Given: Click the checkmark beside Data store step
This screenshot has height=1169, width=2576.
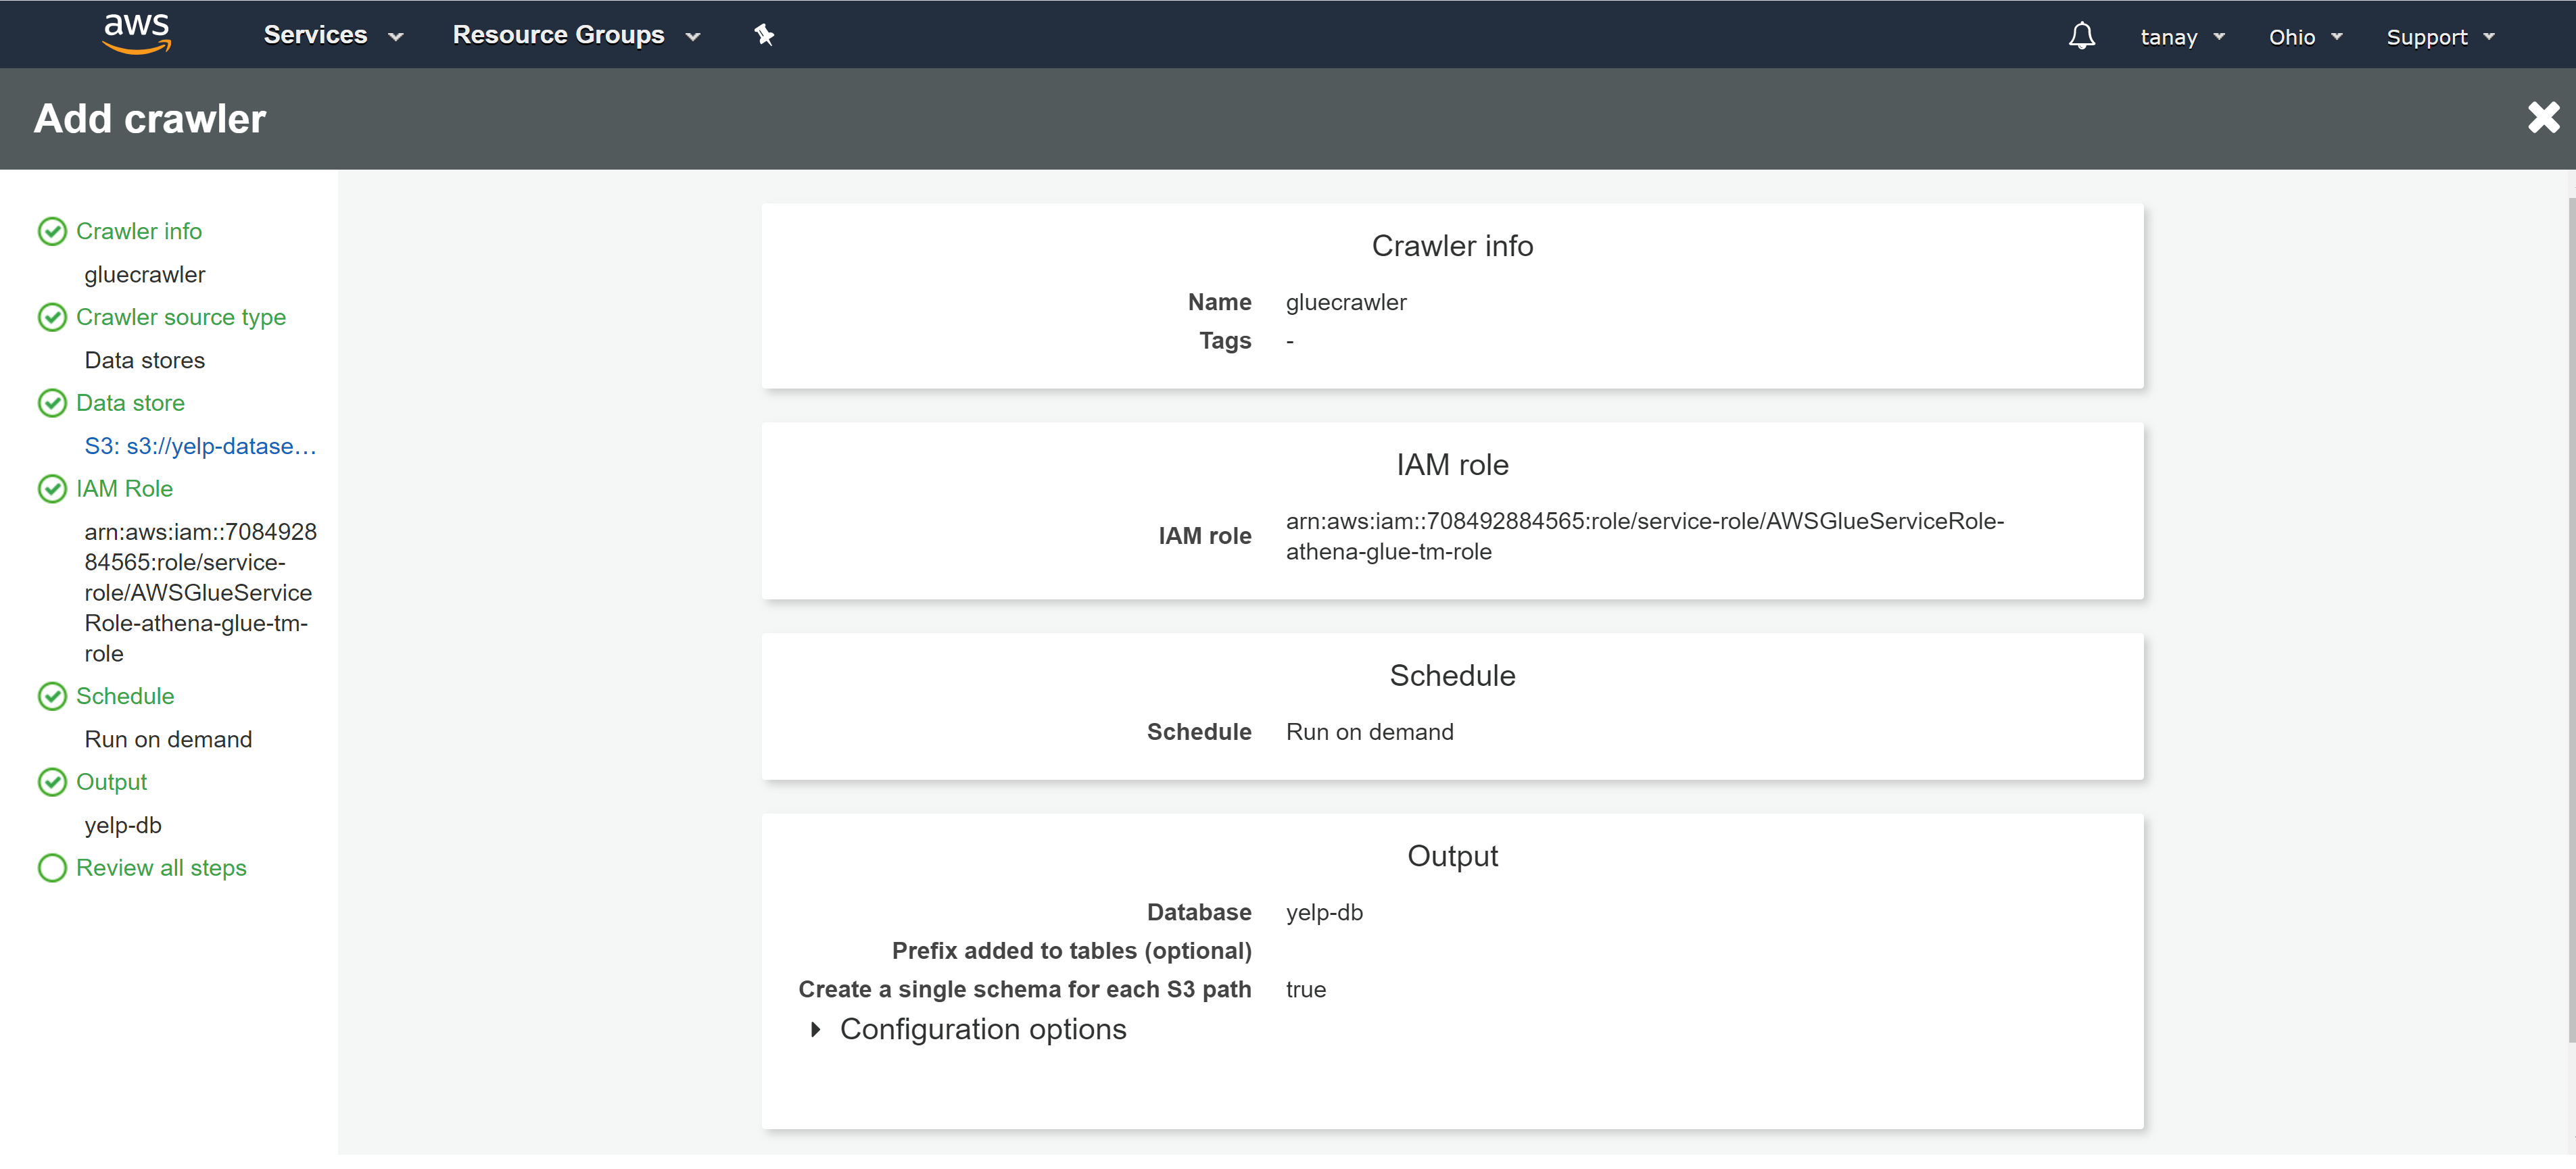Looking at the screenshot, I should [52, 403].
